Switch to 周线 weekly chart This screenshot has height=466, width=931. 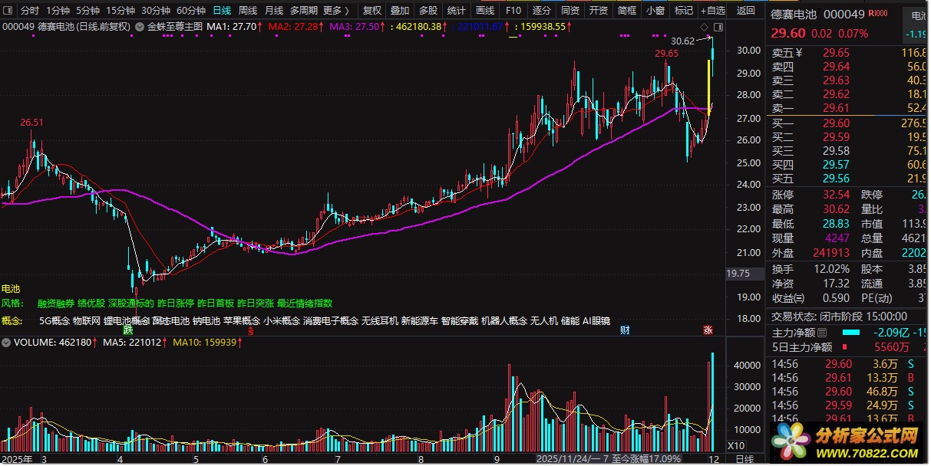coord(247,11)
